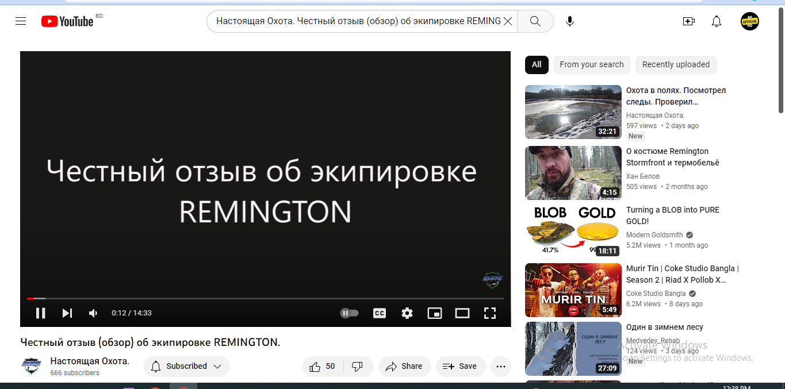785x389 pixels.
Task: Open the Coke Studio Bangla channel name
Action: (656, 294)
